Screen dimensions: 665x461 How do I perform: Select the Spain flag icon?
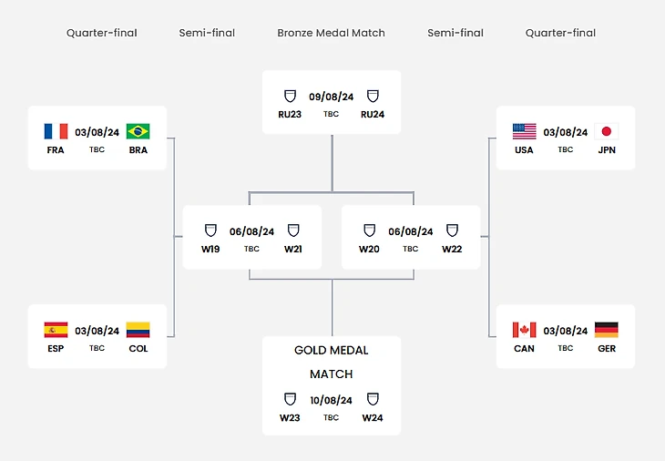click(56, 330)
